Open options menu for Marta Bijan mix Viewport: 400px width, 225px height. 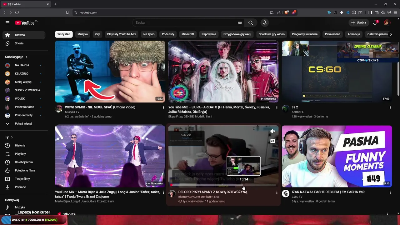click(x=163, y=192)
